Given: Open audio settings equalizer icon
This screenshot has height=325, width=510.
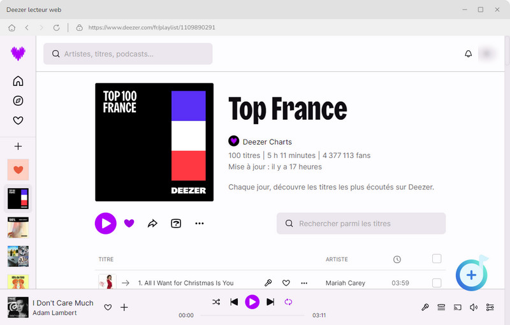Looking at the screenshot, I should point(490,307).
